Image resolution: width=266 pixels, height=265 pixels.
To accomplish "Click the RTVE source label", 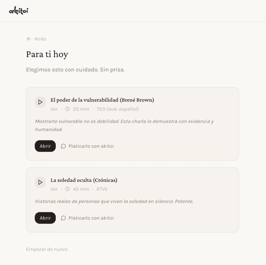I will click(102, 189).
